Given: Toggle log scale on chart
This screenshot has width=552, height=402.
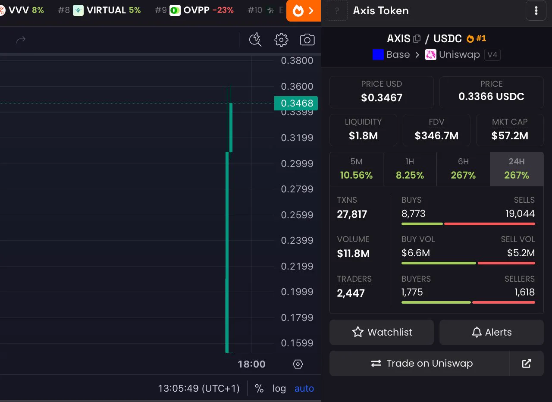Looking at the screenshot, I should [x=279, y=389].
